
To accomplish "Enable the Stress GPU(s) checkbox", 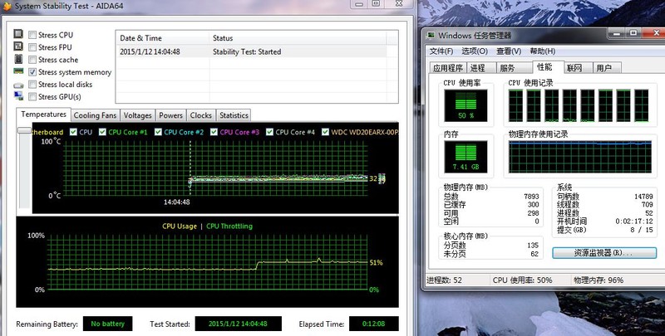I will pyautogui.click(x=32, y=96).
